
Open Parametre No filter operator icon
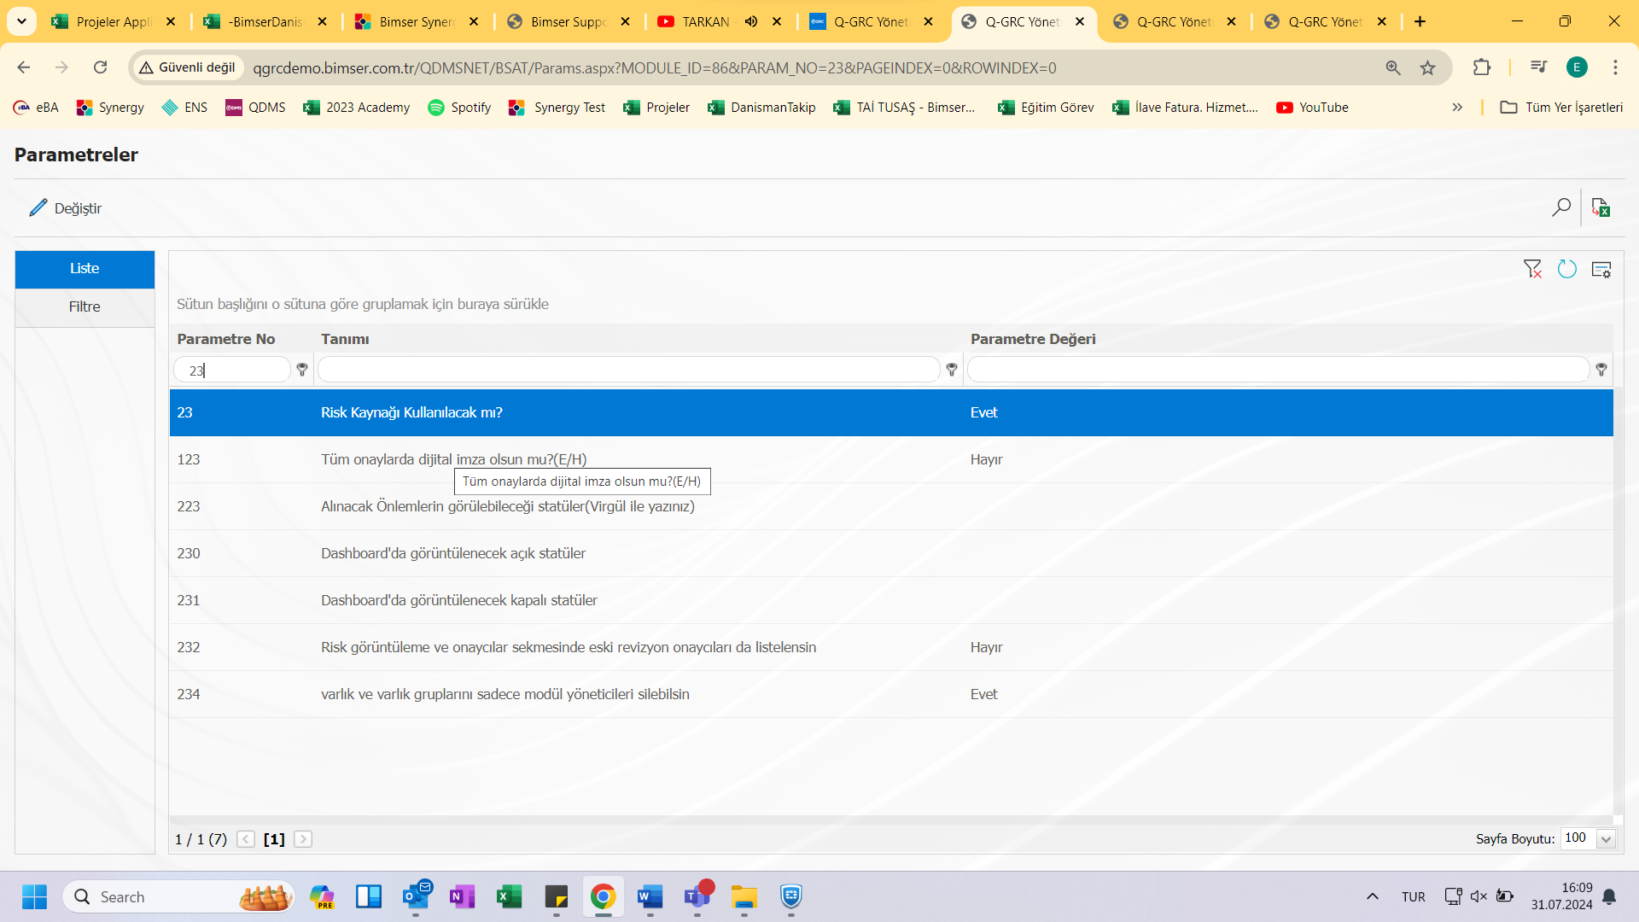(x=302, y=370)
